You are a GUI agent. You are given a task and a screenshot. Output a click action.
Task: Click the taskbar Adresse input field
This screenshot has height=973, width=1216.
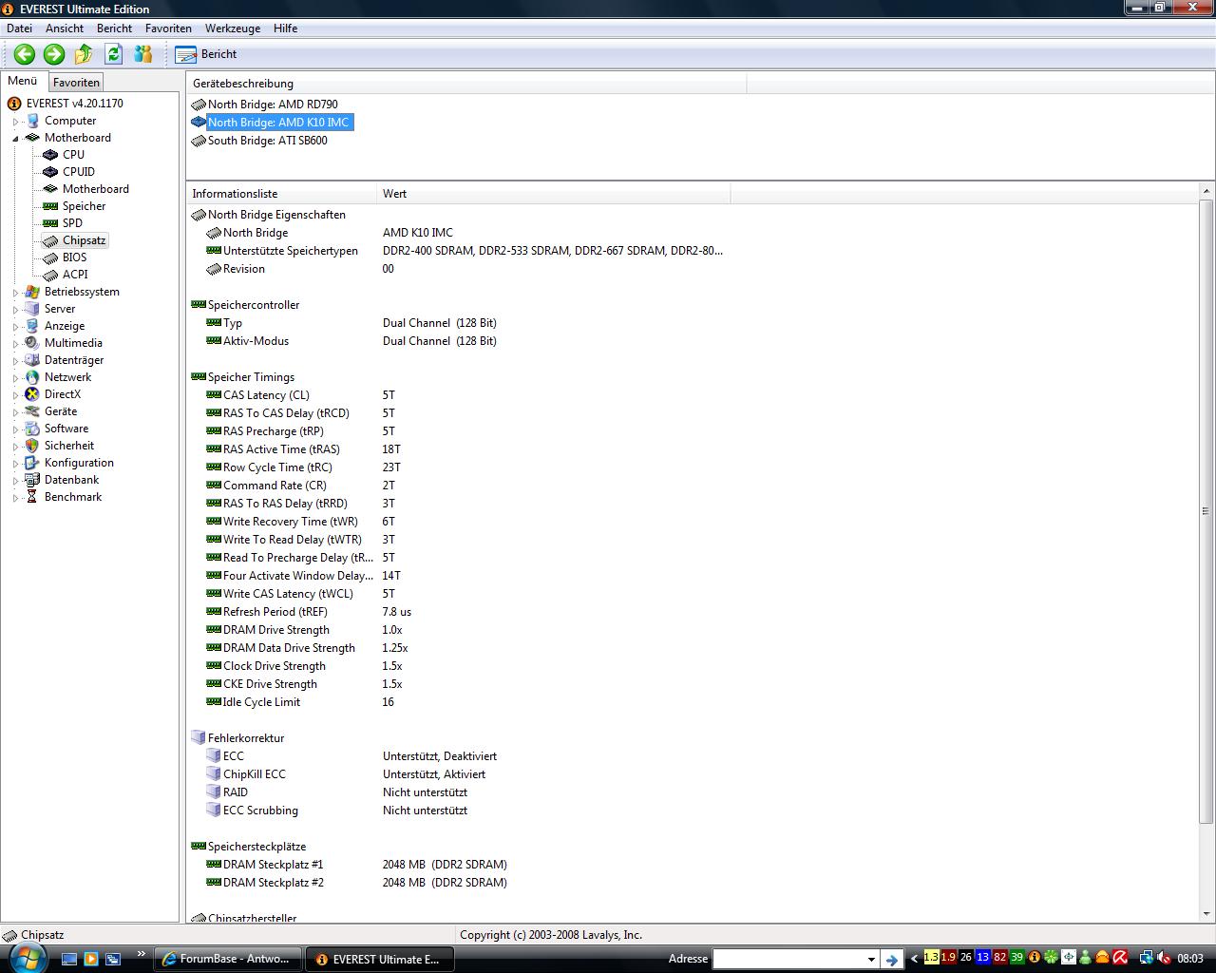point(788,960)
